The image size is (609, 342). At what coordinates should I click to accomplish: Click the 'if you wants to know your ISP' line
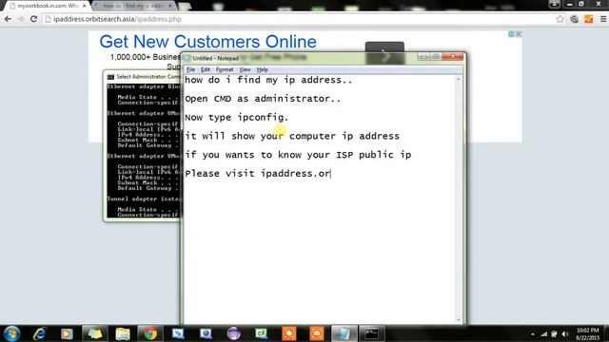(x=298, y=155)
